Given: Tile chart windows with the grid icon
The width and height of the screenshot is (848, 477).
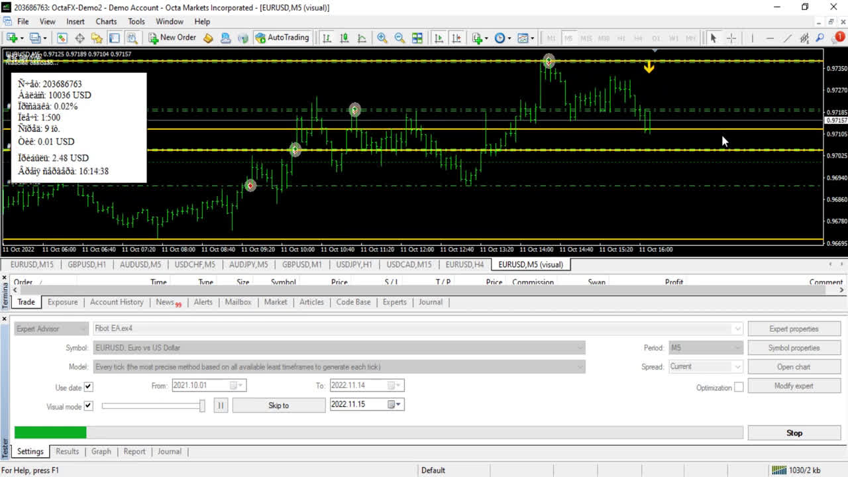Looking at the screenshot, I should click(417, 38).
